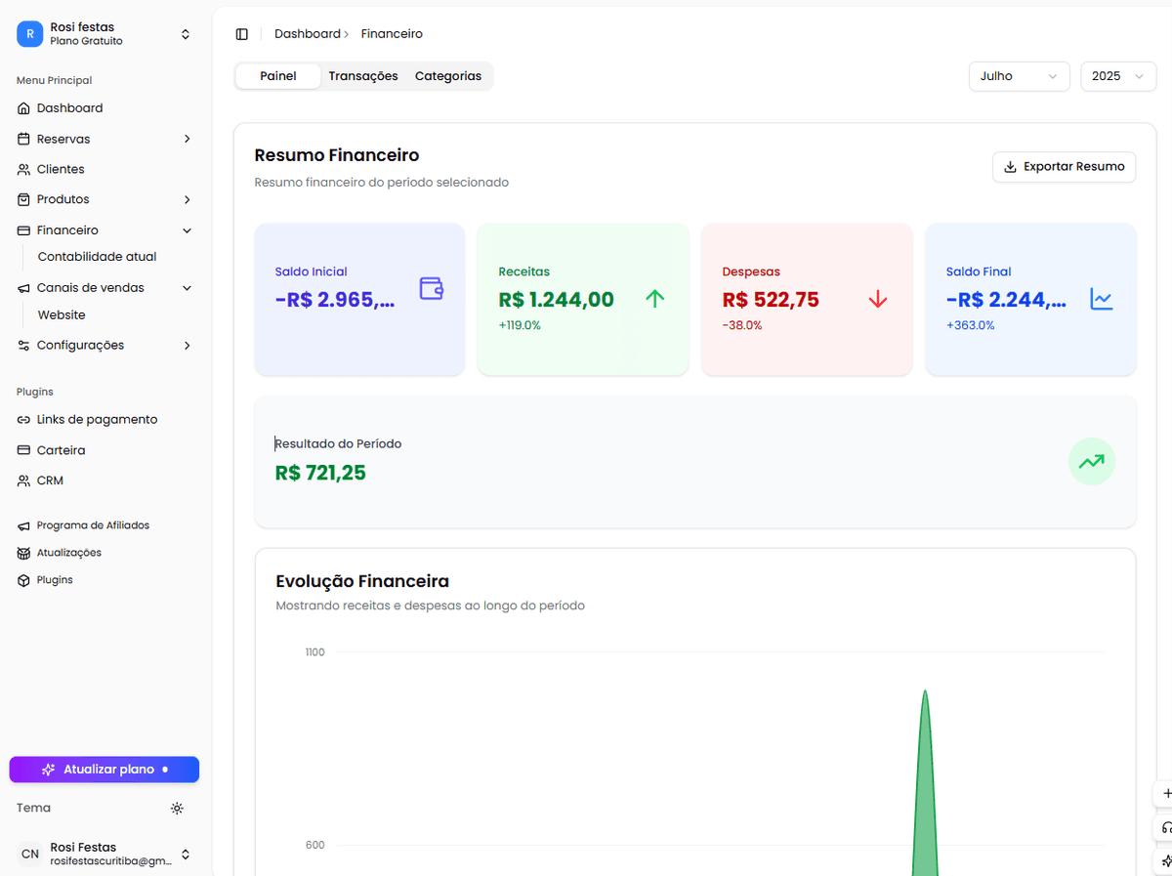This screenshot has width=1172, height=876.
Task: Click the CRM people icon
Action: click(x=21, y=480)
